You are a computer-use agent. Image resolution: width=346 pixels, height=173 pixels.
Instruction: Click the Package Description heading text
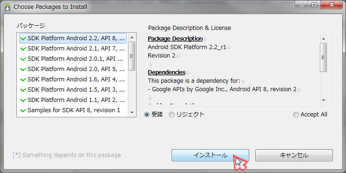(175, 39)
